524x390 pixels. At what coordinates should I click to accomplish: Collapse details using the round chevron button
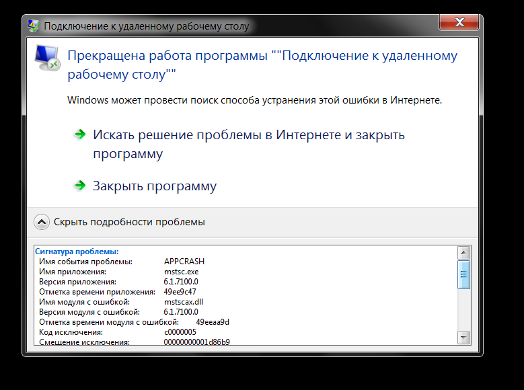coord(42,222)
